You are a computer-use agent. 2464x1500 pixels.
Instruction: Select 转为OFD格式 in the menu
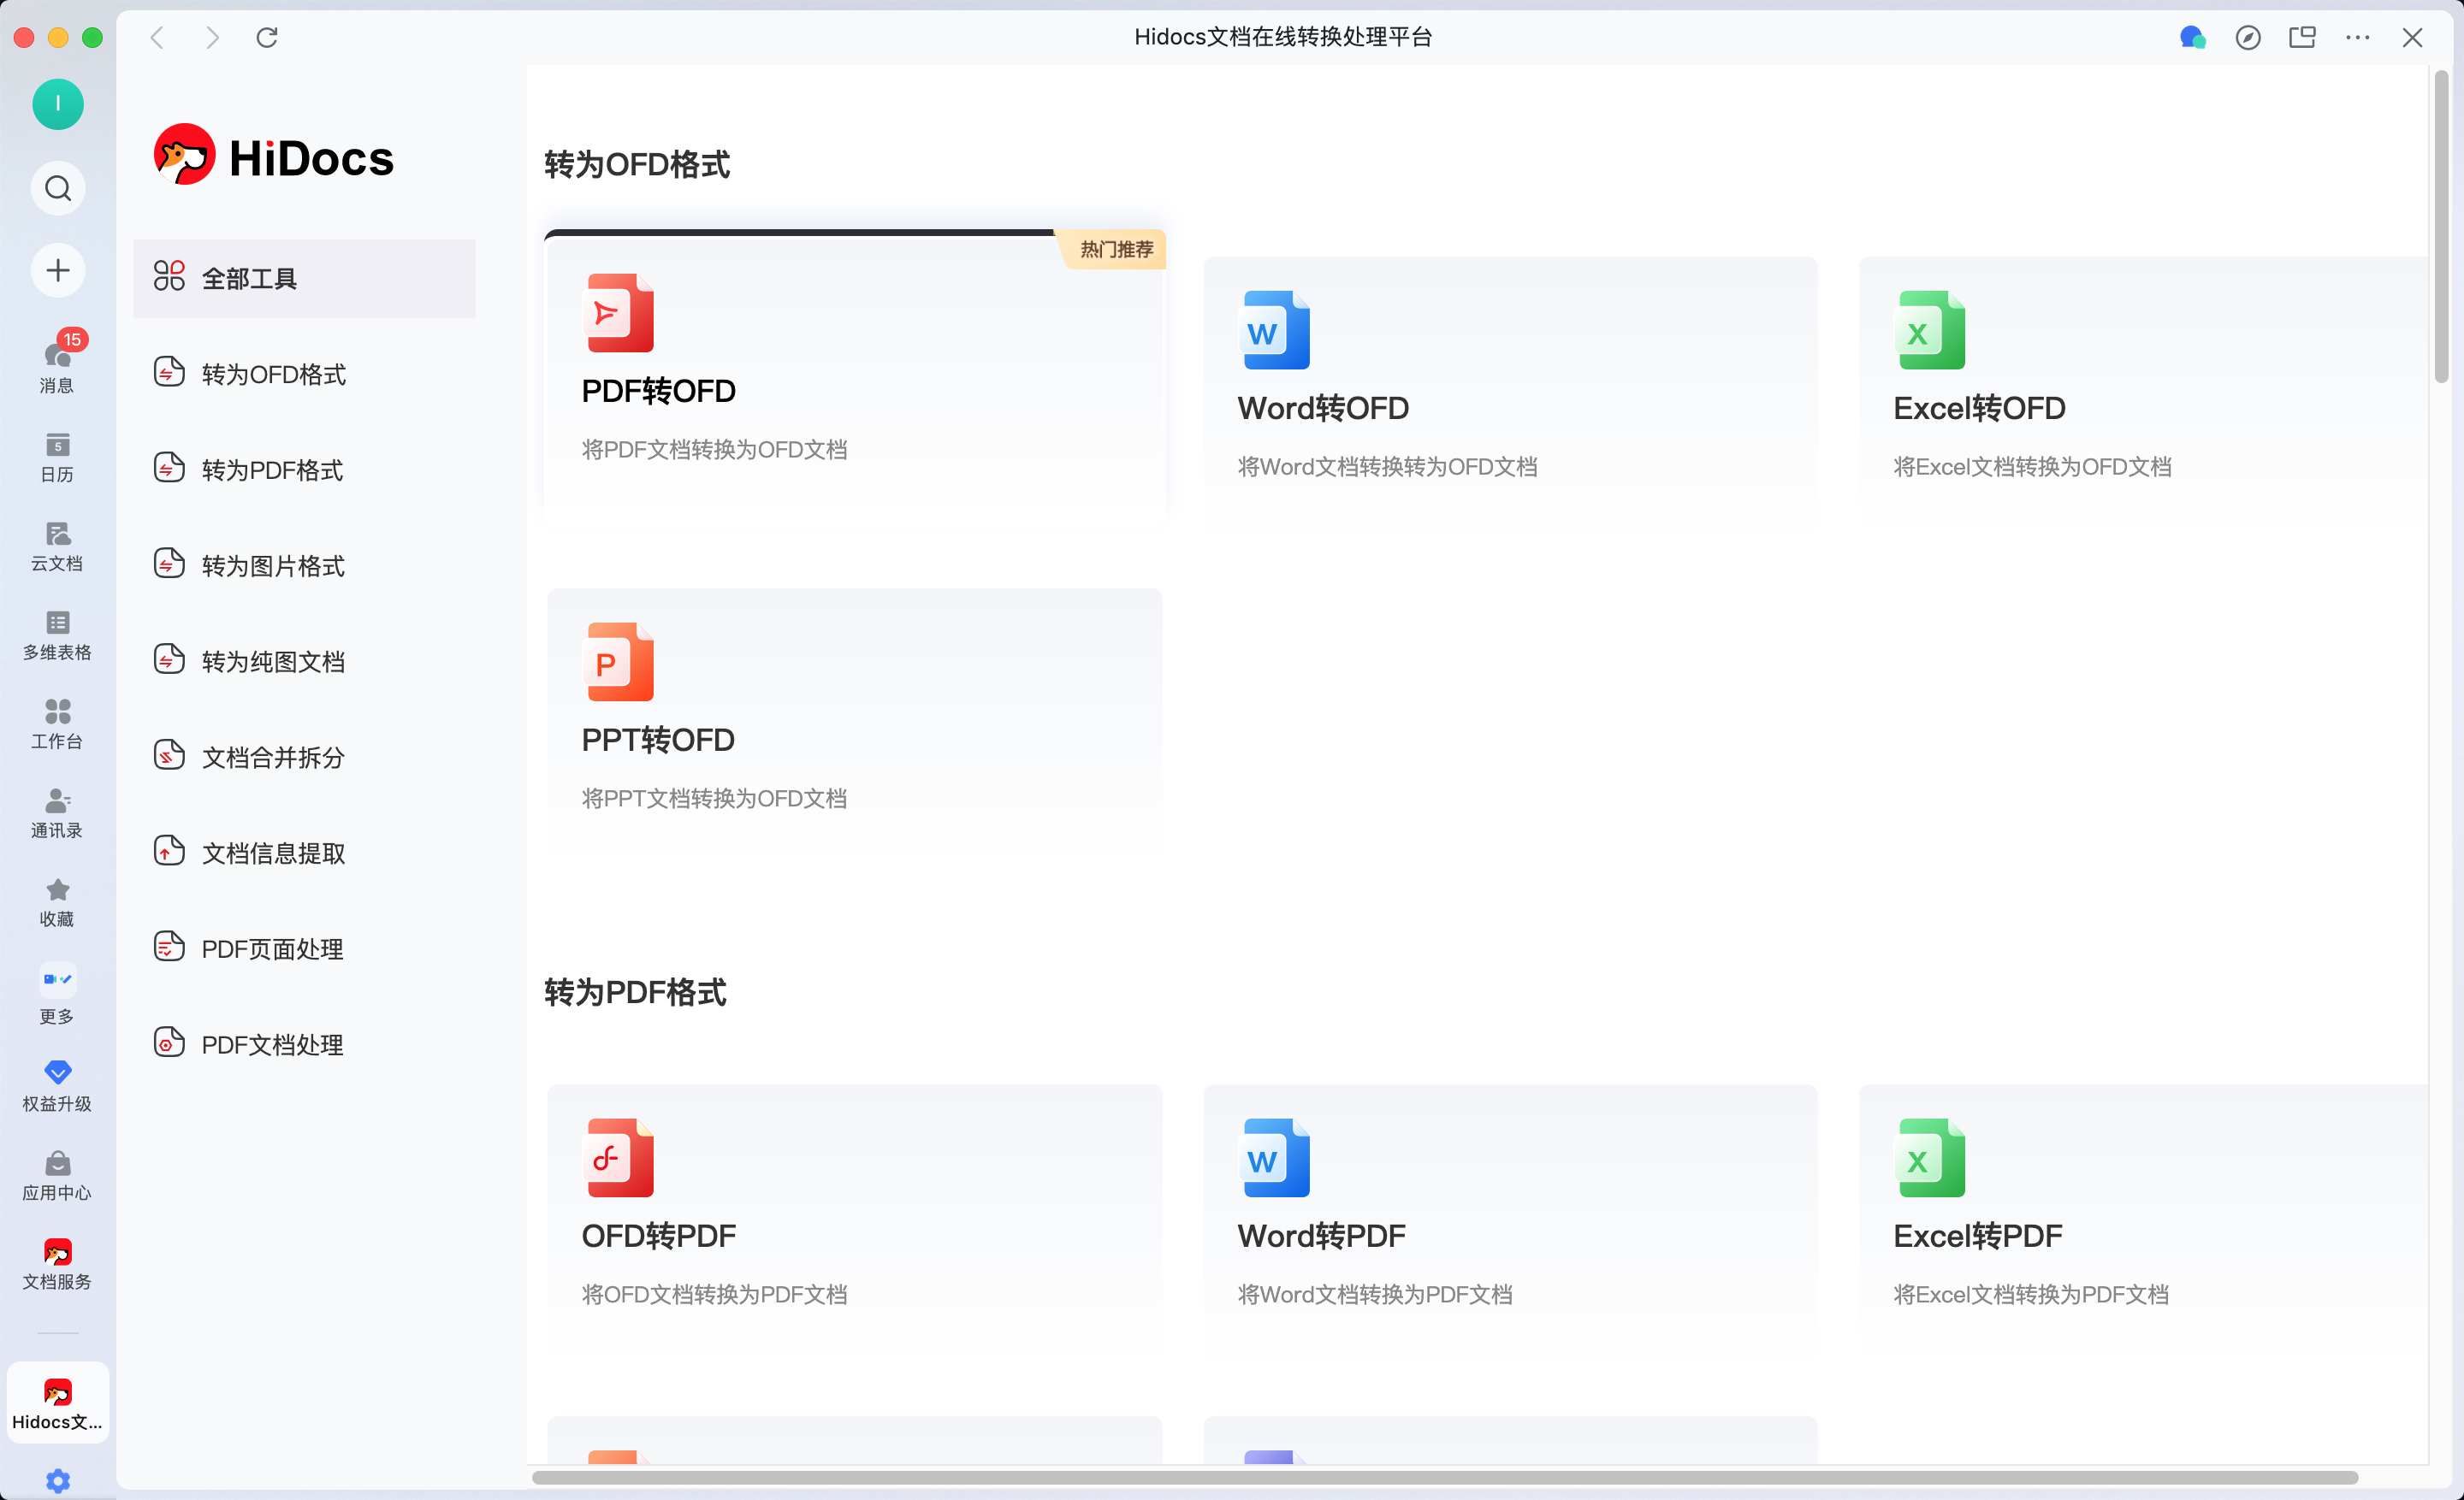tap(304, 374)
